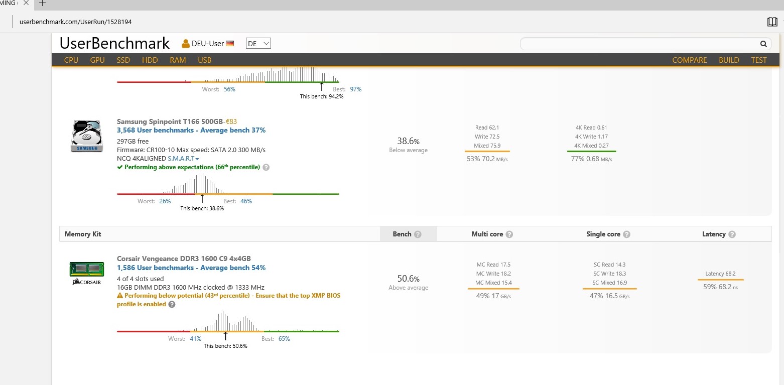Click help icon after XMP BIOS profile warning

[172, 304]
